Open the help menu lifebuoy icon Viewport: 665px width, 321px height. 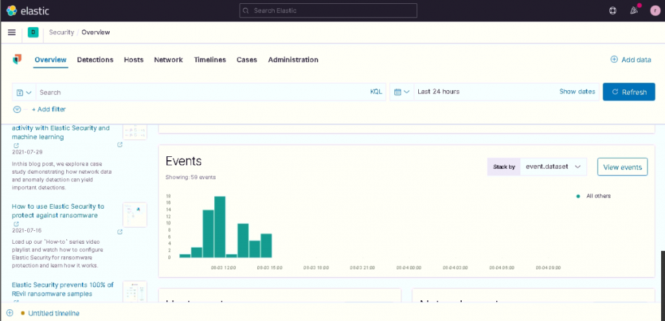click(612, 10)
